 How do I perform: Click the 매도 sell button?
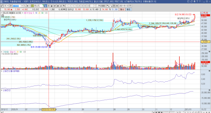tap(129, 9)
